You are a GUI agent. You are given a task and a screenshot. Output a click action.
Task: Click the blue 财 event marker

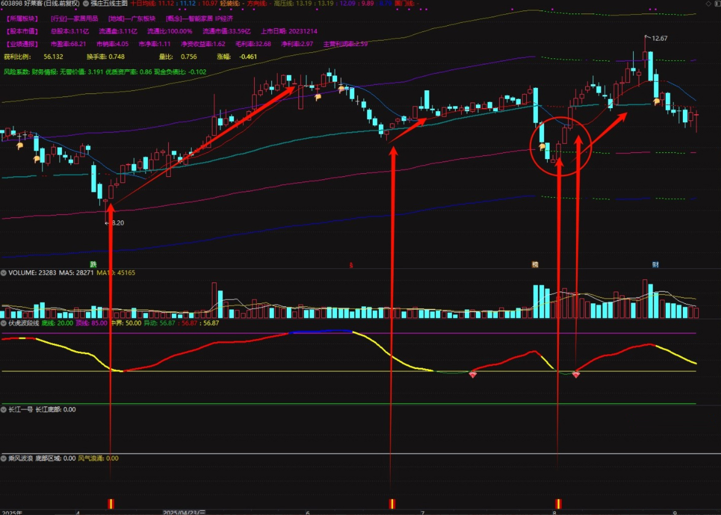655,265
